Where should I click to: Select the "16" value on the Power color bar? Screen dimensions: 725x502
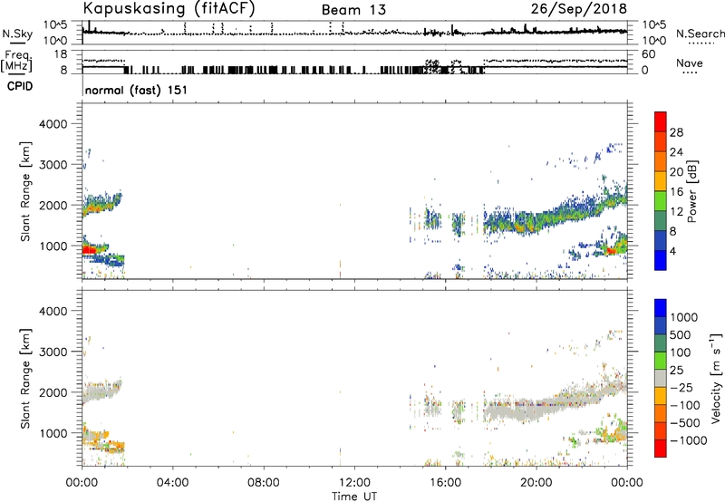(676, 192)
